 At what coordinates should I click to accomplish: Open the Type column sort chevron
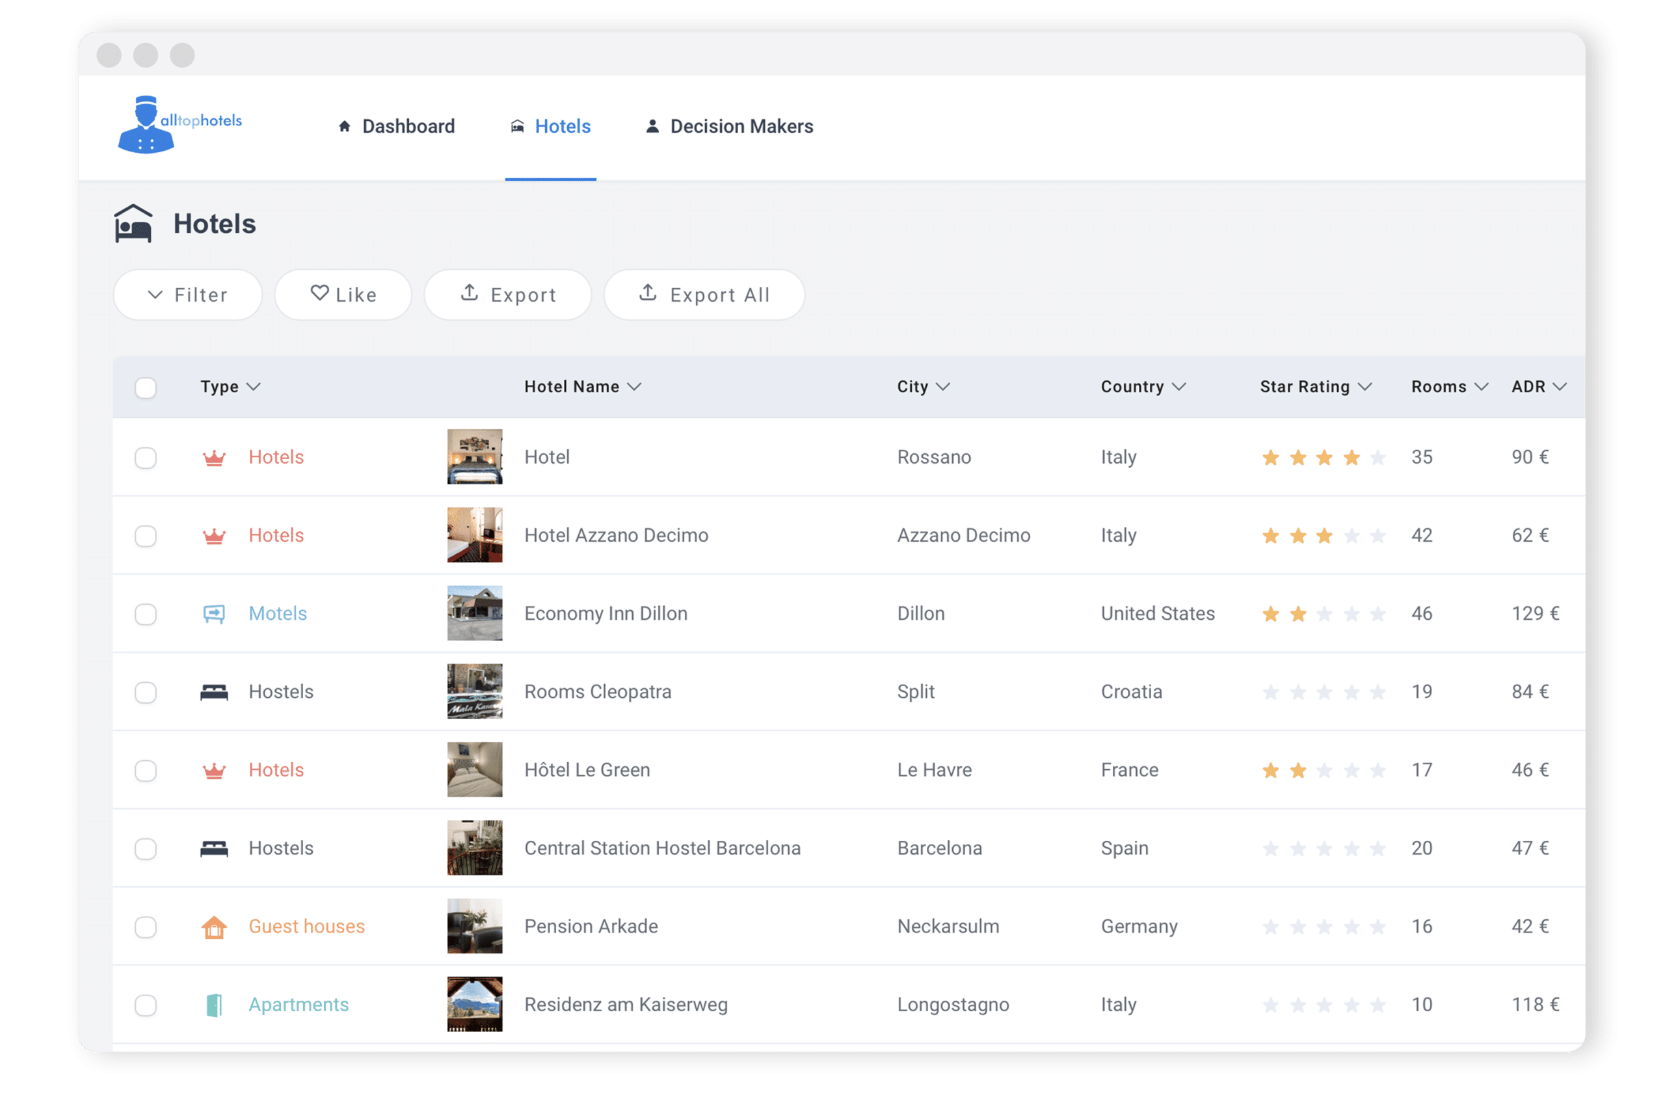(x=254, y=386)
